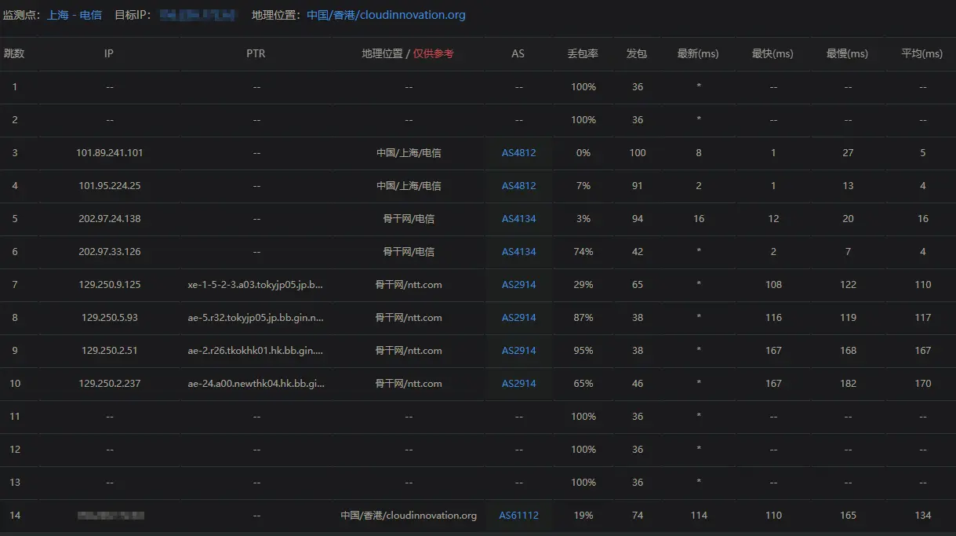Open AS2914 link for IP 129.250.2.237

tap(518, 384)
